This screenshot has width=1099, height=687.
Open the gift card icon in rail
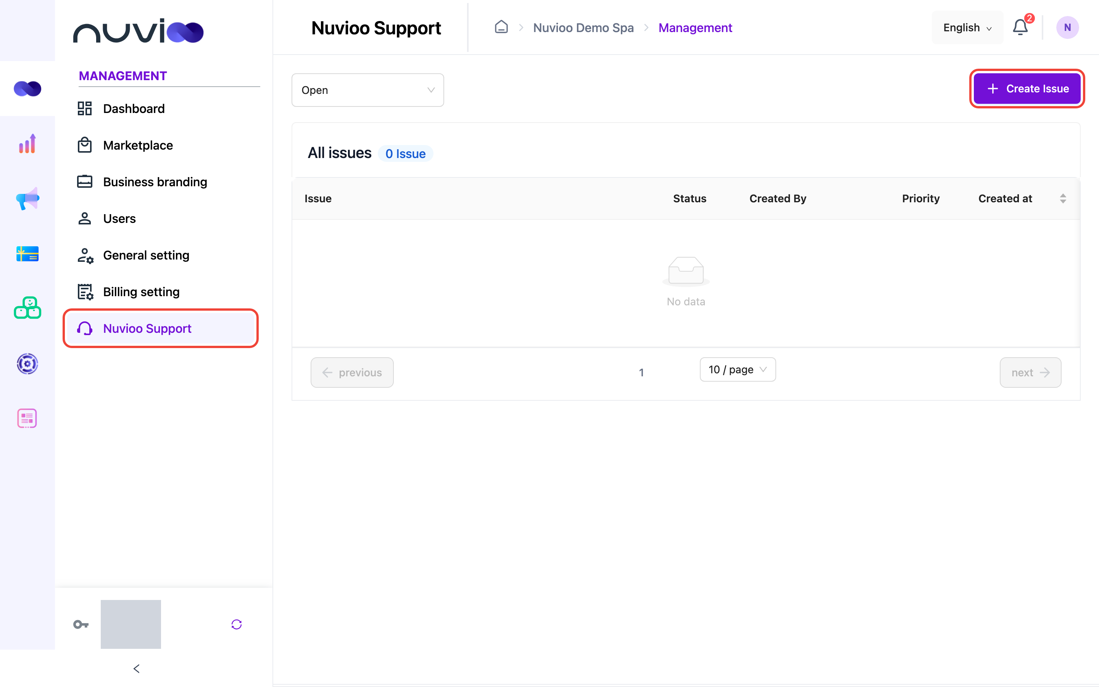coord(27,253)
